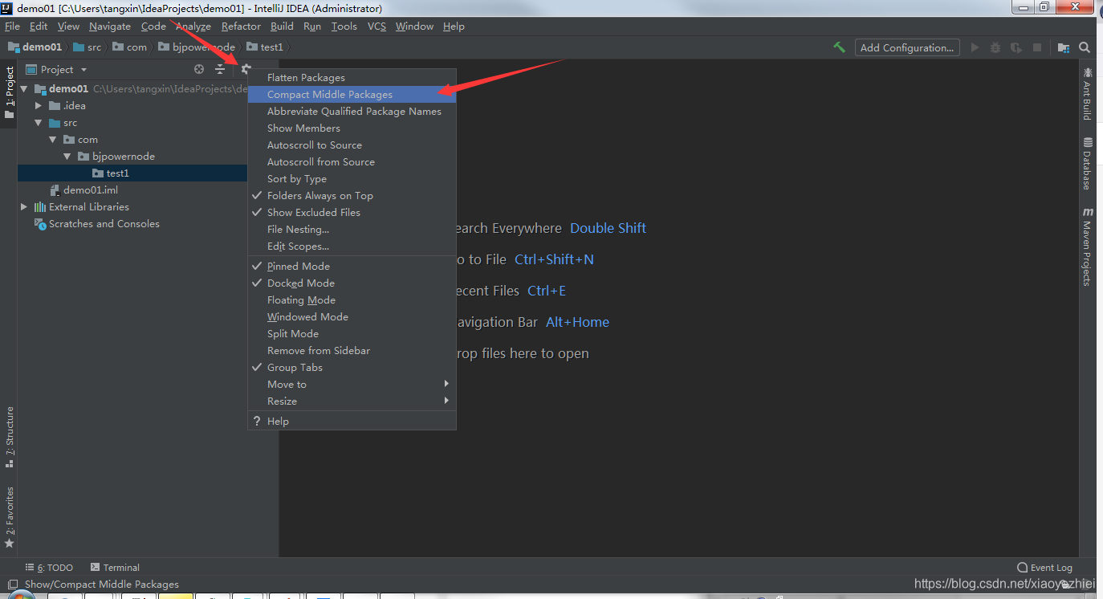This screenshot has width=1103, height=599.
Task: Click the green Build Project hammer icon
Action: [x=839, y=47]
